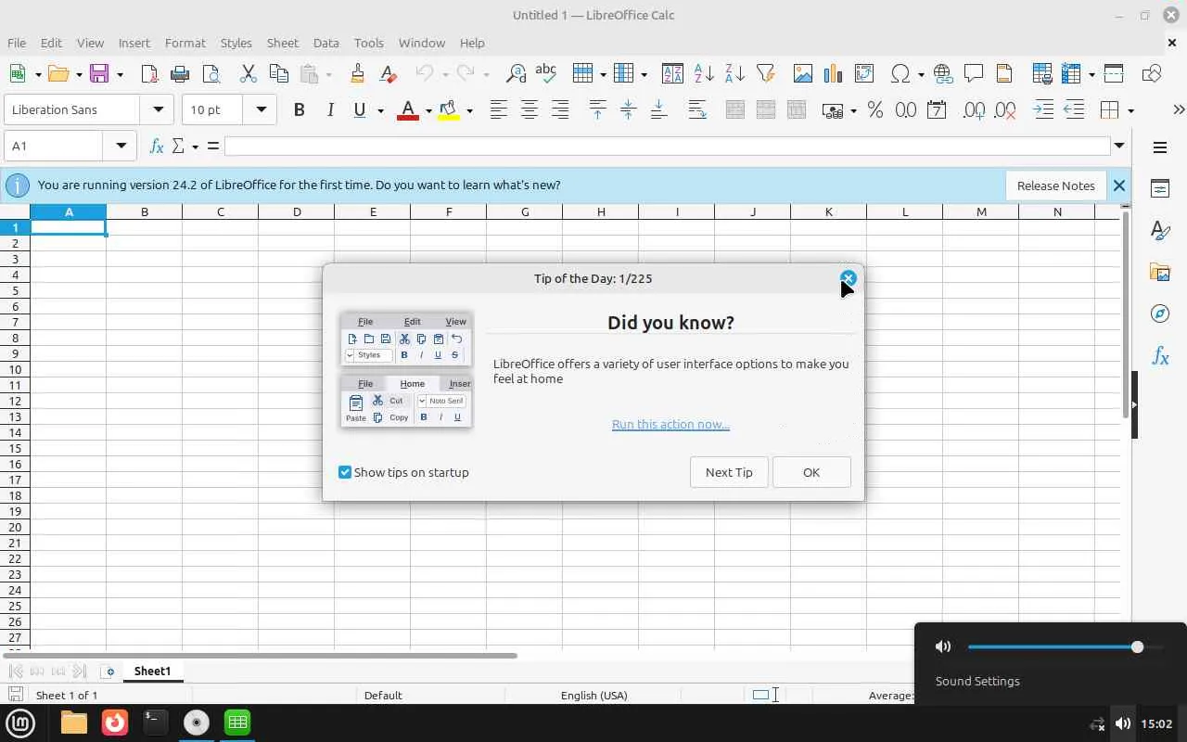Open borders dropdown arrow
1187x742 pixels.
[1130, 111]
